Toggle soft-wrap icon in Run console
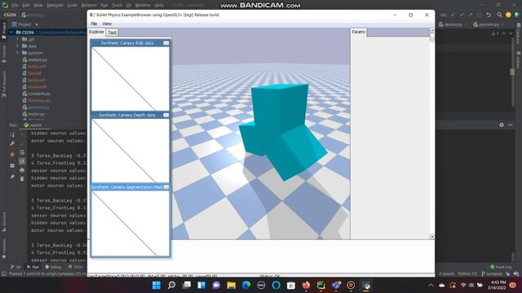Image resolution: width=522 pixels, height=293 pixels. pyautogui.click(x=22, y=152)
